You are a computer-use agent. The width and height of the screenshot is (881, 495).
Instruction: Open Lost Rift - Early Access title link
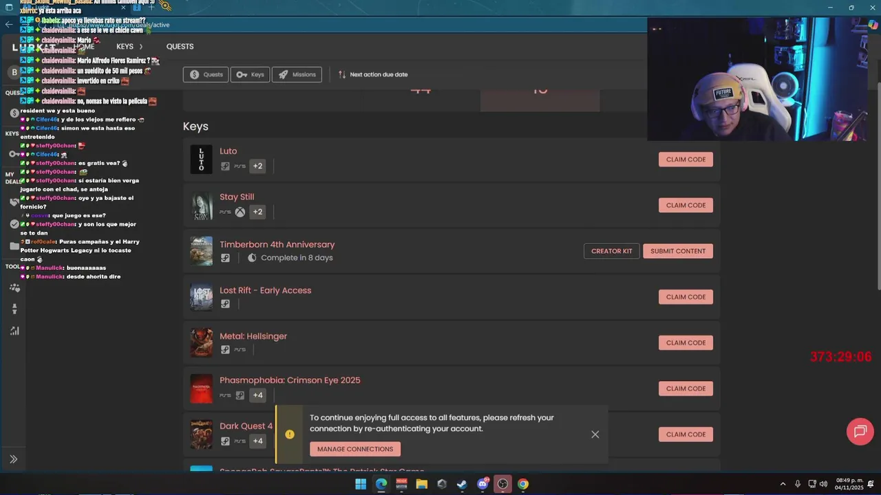pyautogui.click(x=266, y=290)
